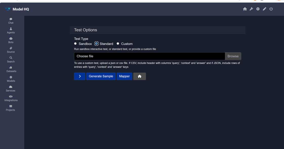
Task: Select the Sandbox test type
Action: click(x=75, y=43)
